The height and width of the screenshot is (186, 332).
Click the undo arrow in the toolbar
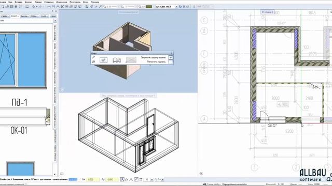[x=34, y=7]
